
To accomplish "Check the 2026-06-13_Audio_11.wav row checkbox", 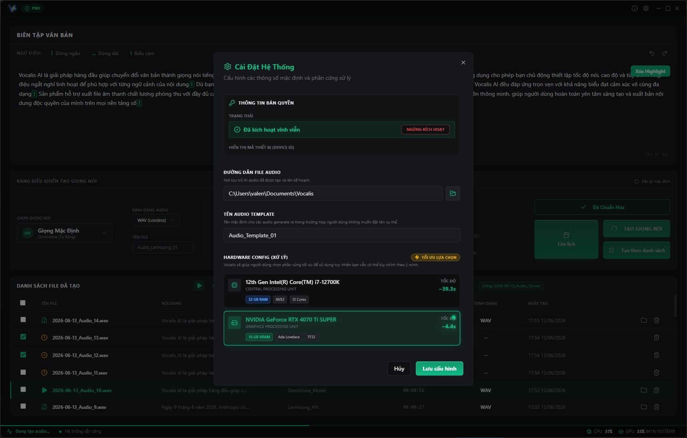I will 23,372.
